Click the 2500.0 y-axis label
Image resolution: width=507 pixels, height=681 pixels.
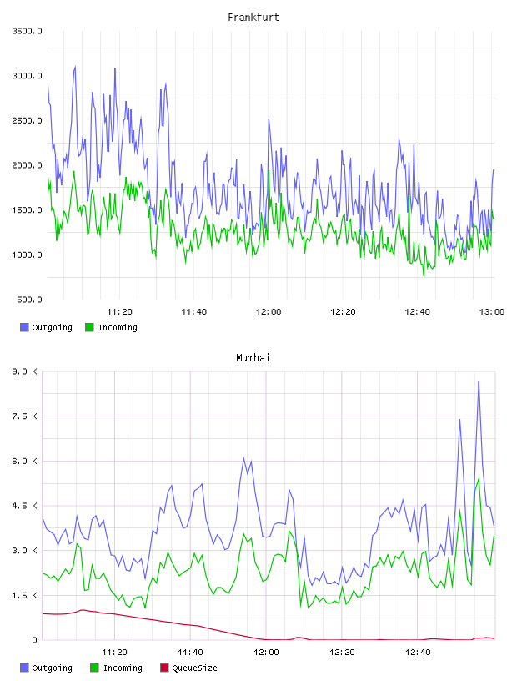[x=28, y=120]
